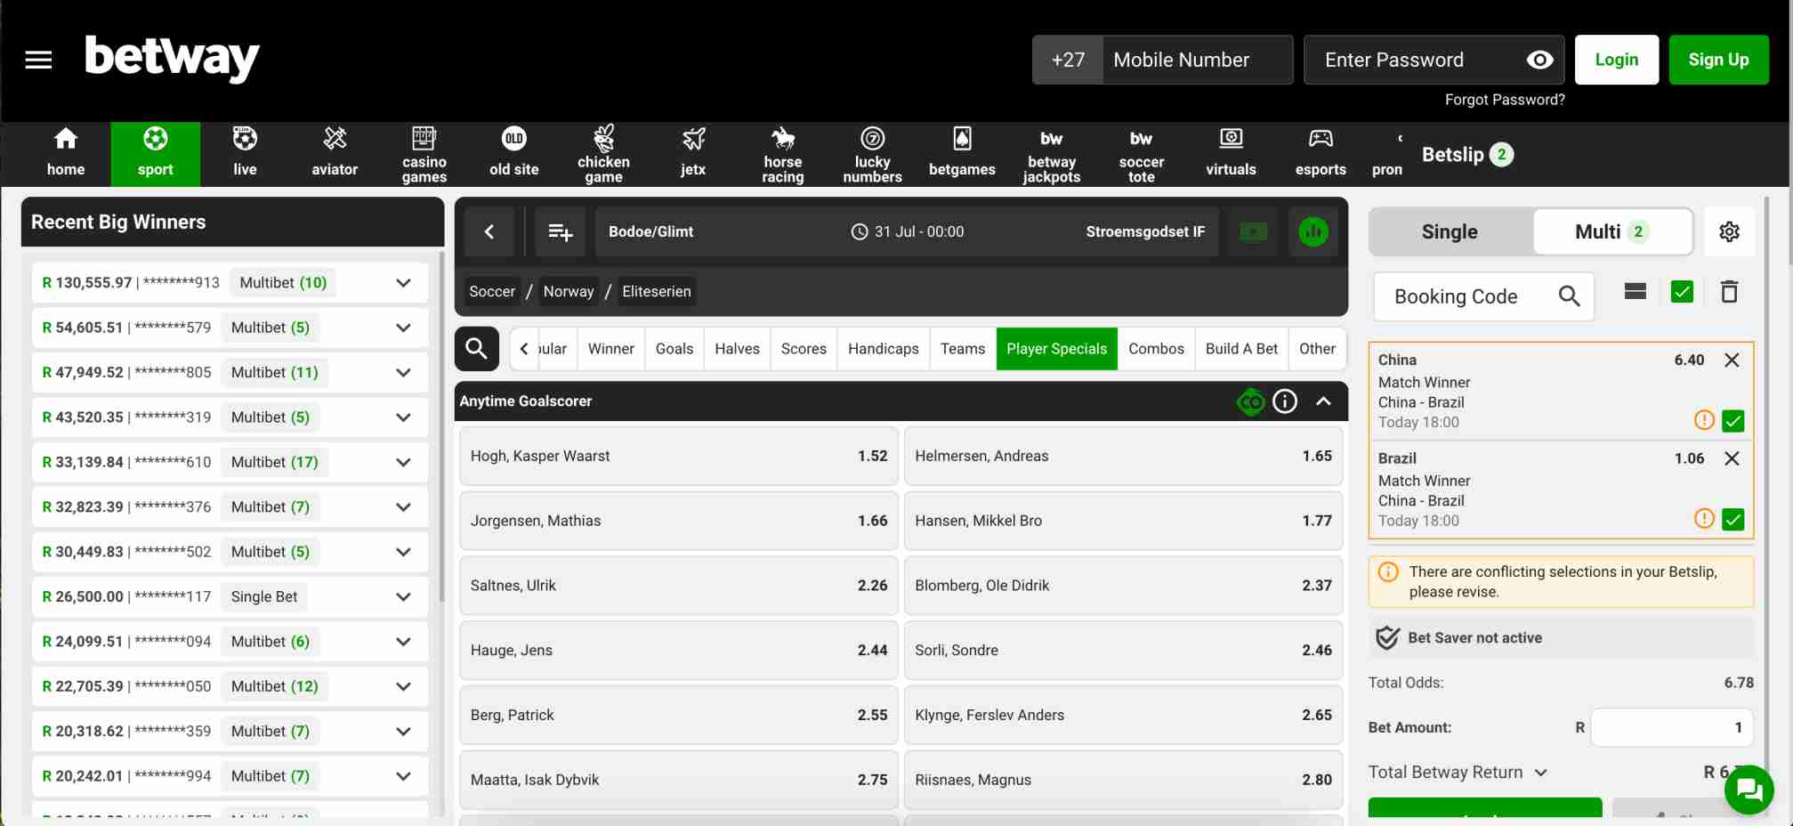Open betway jackpots section
The image size is (1793, 826).
click(1052, 153)
